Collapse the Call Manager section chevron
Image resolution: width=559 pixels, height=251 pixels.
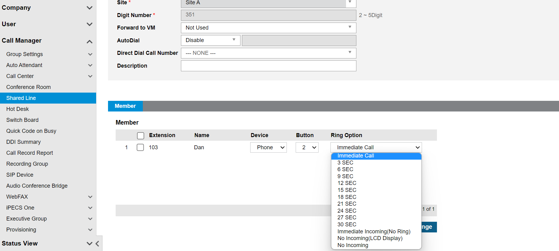(x=89, y=41)
